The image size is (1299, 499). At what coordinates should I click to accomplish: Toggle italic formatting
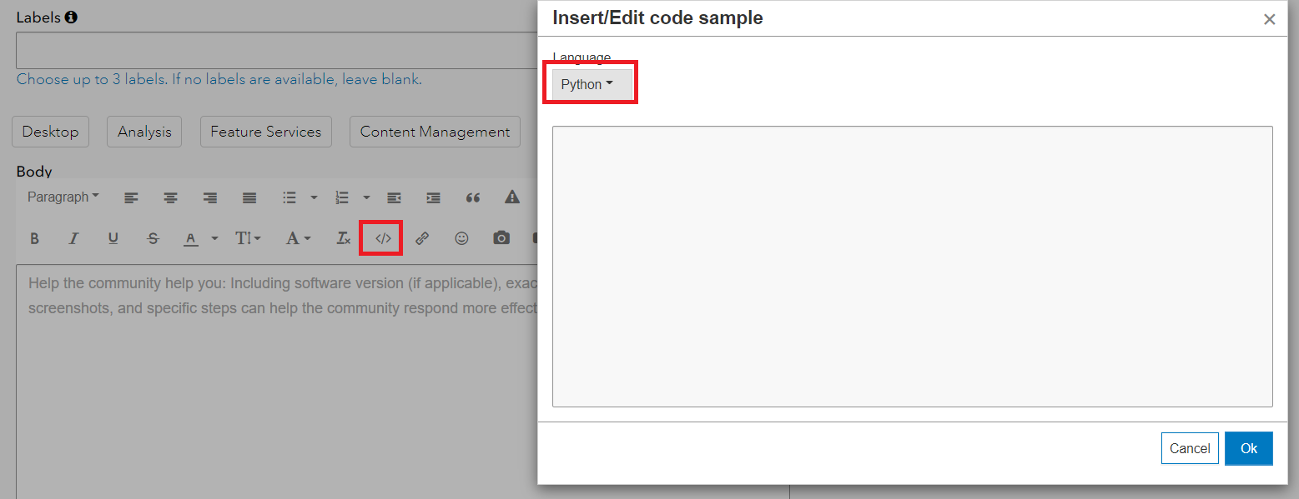(x=73, y=239)
